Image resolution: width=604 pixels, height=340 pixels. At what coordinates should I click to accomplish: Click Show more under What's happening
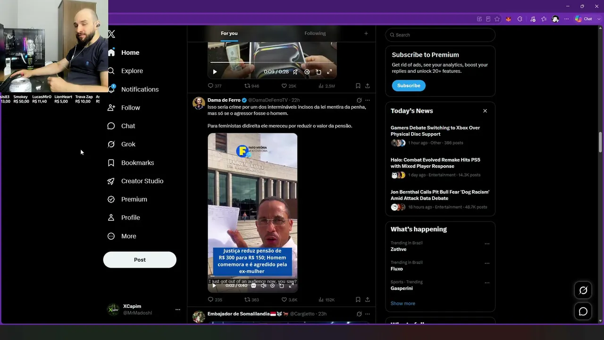[x=403, y=303]
